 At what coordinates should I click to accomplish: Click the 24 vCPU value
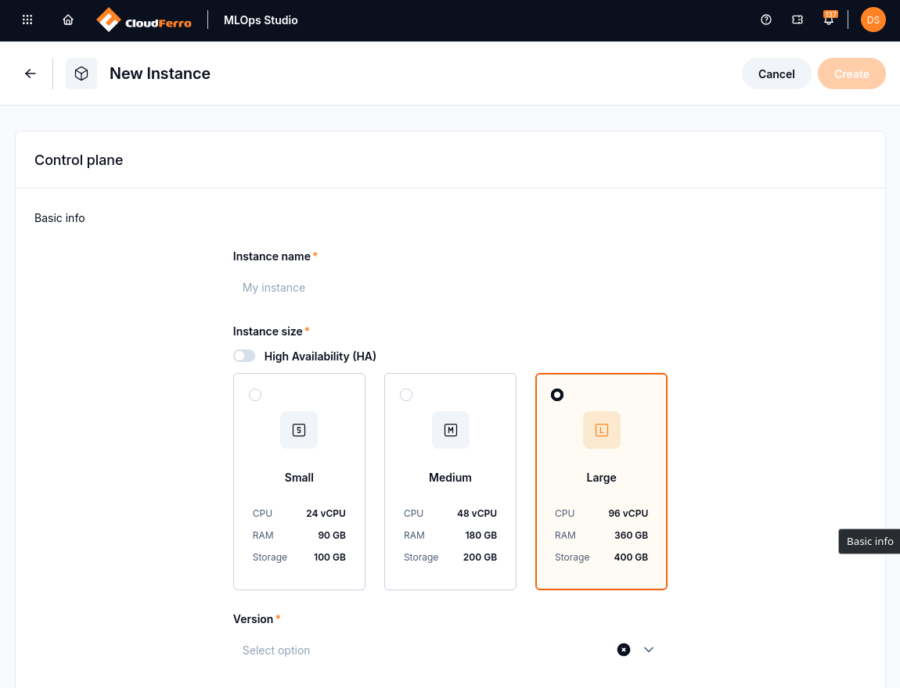326,513
